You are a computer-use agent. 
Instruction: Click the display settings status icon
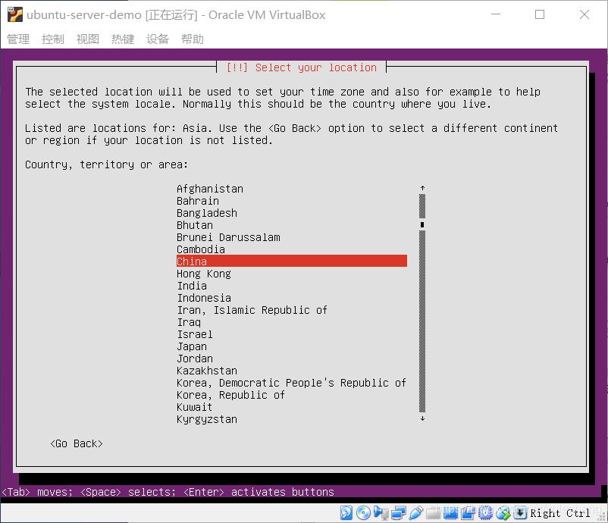tap(450, 512)
